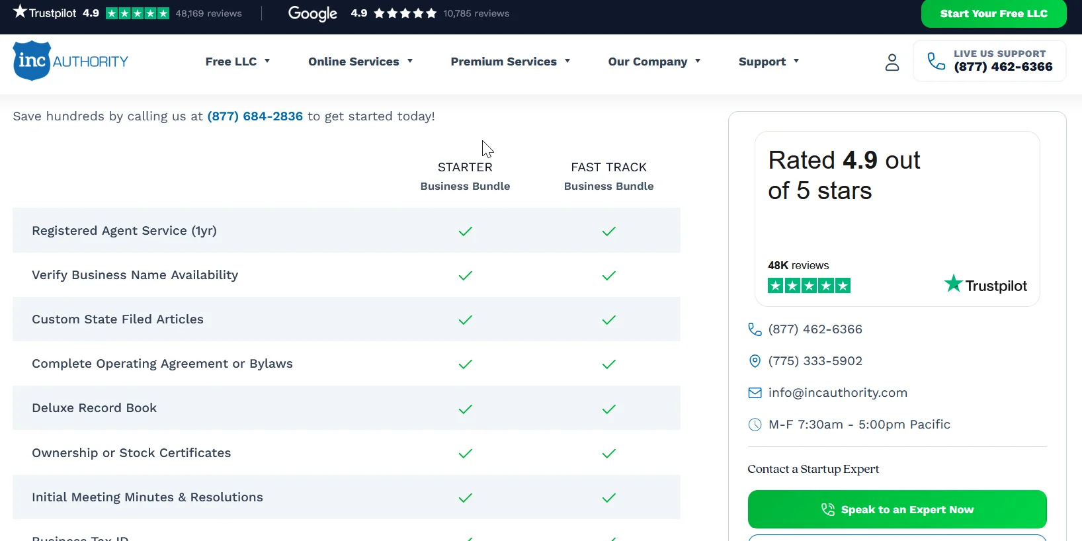The image size is (1082, 541).
Task: Click the green five-star rating in card
Action: pyautogui.click(x=809, y=286)
